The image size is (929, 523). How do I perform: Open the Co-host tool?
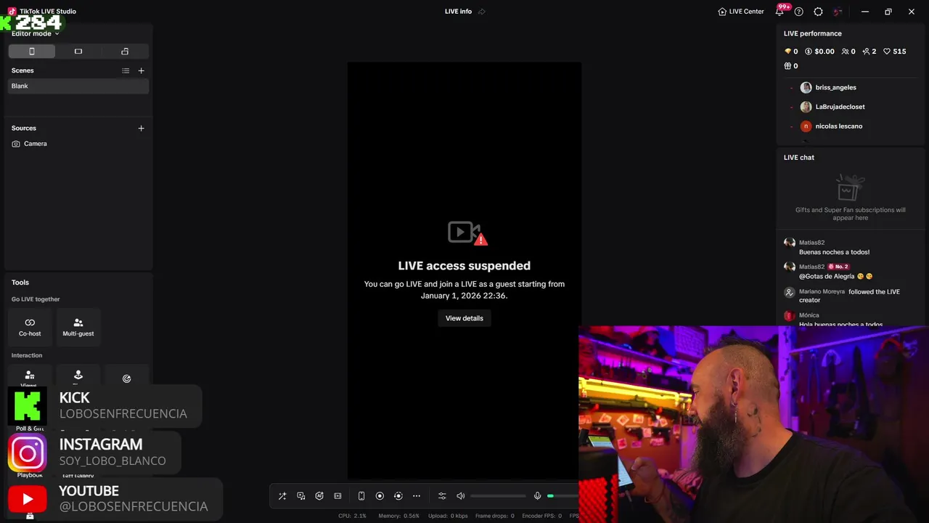(30, 327)
